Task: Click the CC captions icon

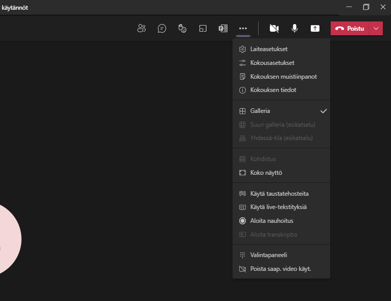Action: 242,207
